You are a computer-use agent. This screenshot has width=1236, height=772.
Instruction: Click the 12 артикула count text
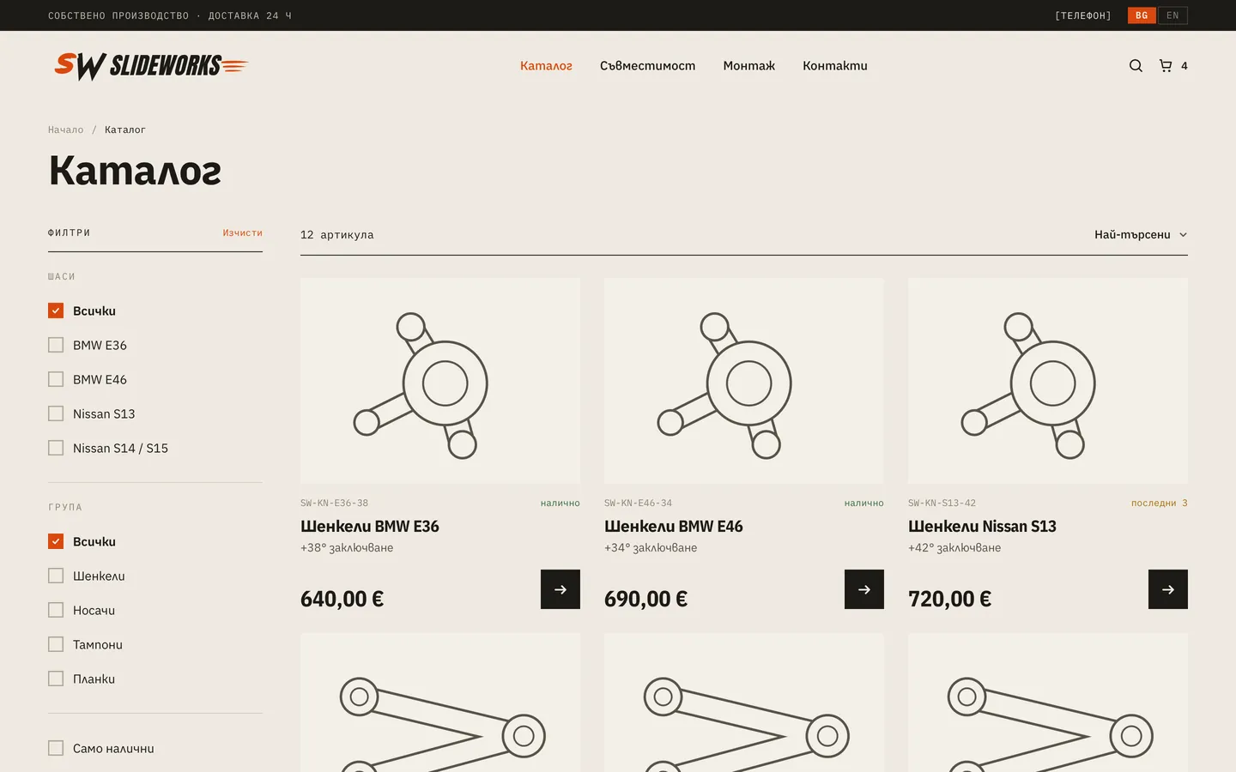click(x=337, y=235)
